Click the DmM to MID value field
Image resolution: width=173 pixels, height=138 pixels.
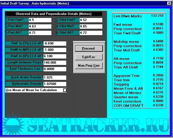(55, 50)
